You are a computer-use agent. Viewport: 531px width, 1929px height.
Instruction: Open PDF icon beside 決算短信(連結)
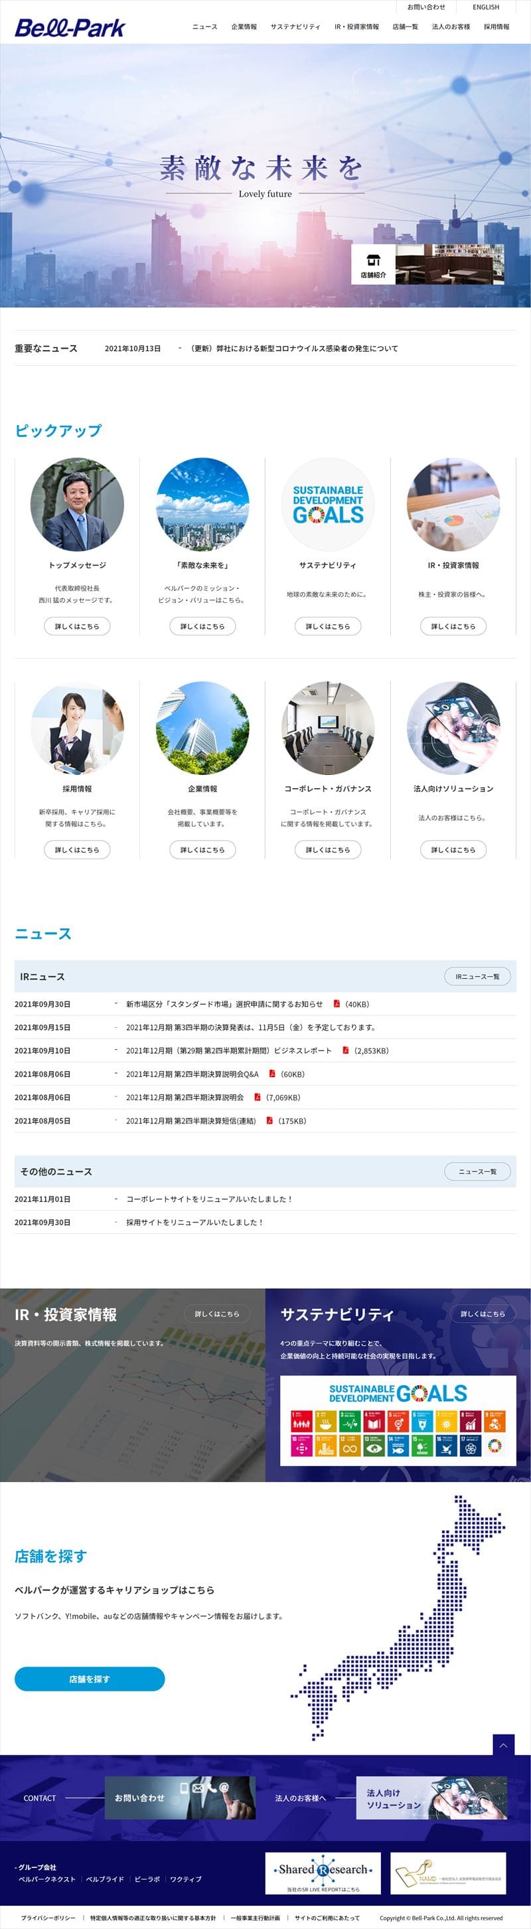pyautogui.click(x=269, y=1120)
